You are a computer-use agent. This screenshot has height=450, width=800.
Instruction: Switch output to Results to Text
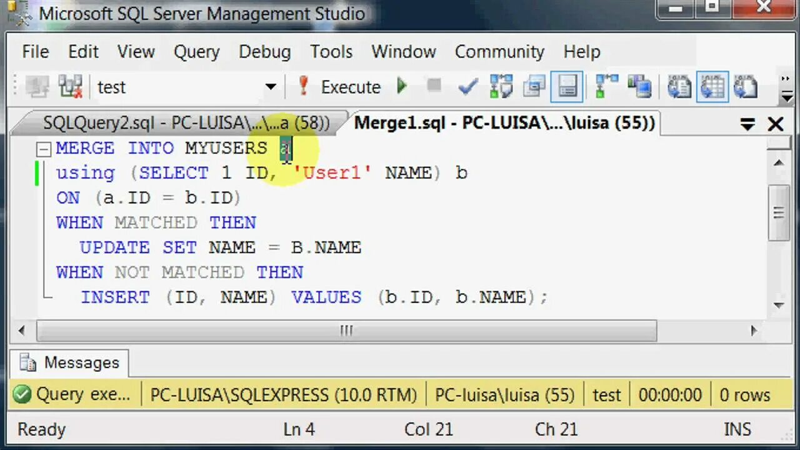point(679,86)
